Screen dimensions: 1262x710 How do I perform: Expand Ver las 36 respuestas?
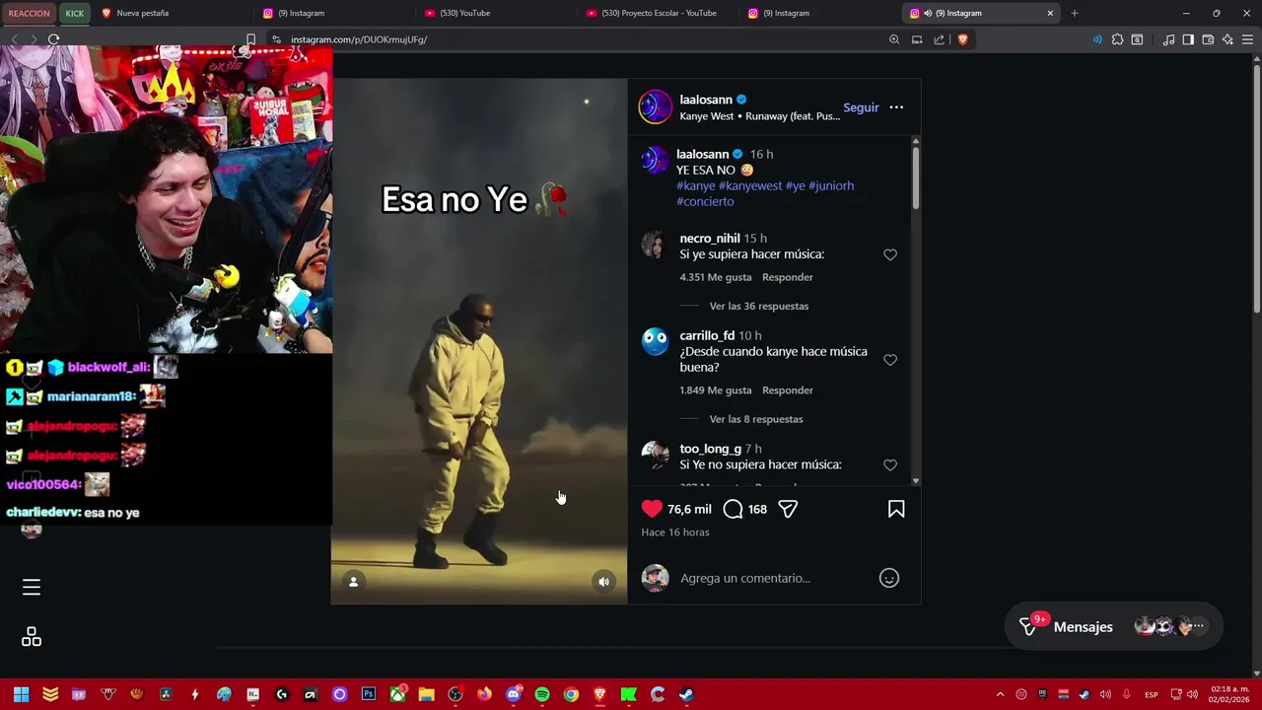pyautogui.click(x=759, y=306)
